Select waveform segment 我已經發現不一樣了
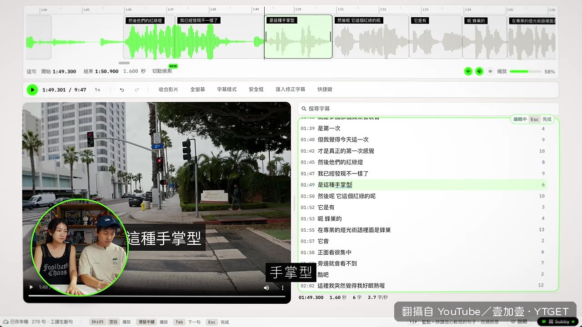Screen dimensions: 582x327 [220, 37]
